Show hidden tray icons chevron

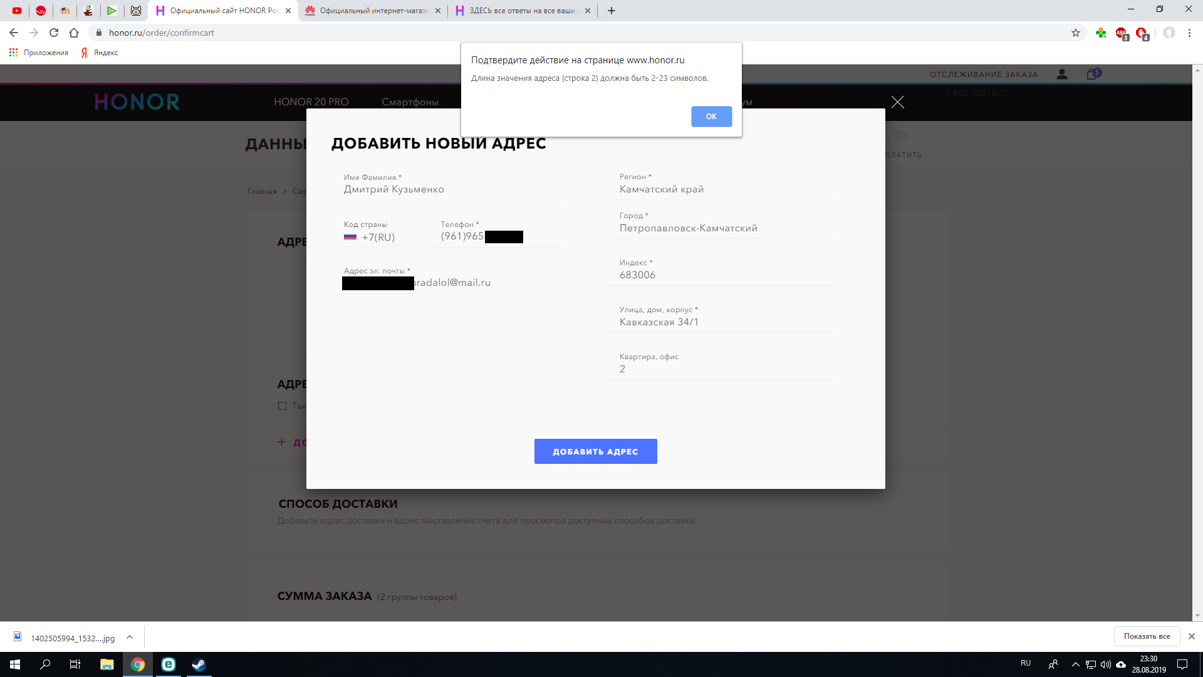[1076, 664]
